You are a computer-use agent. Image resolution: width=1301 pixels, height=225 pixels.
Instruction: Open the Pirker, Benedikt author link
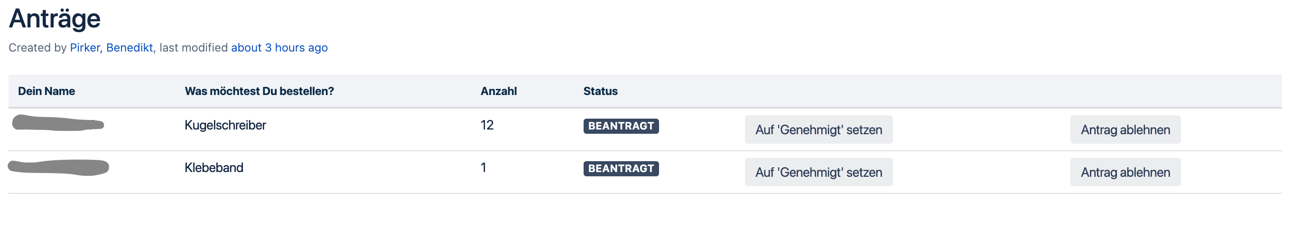[111, 48]
